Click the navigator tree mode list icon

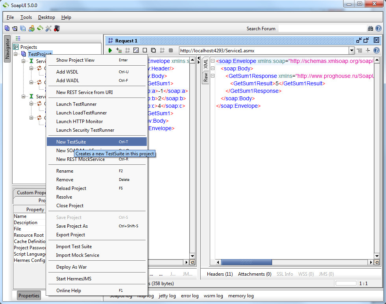pos(18,39)
